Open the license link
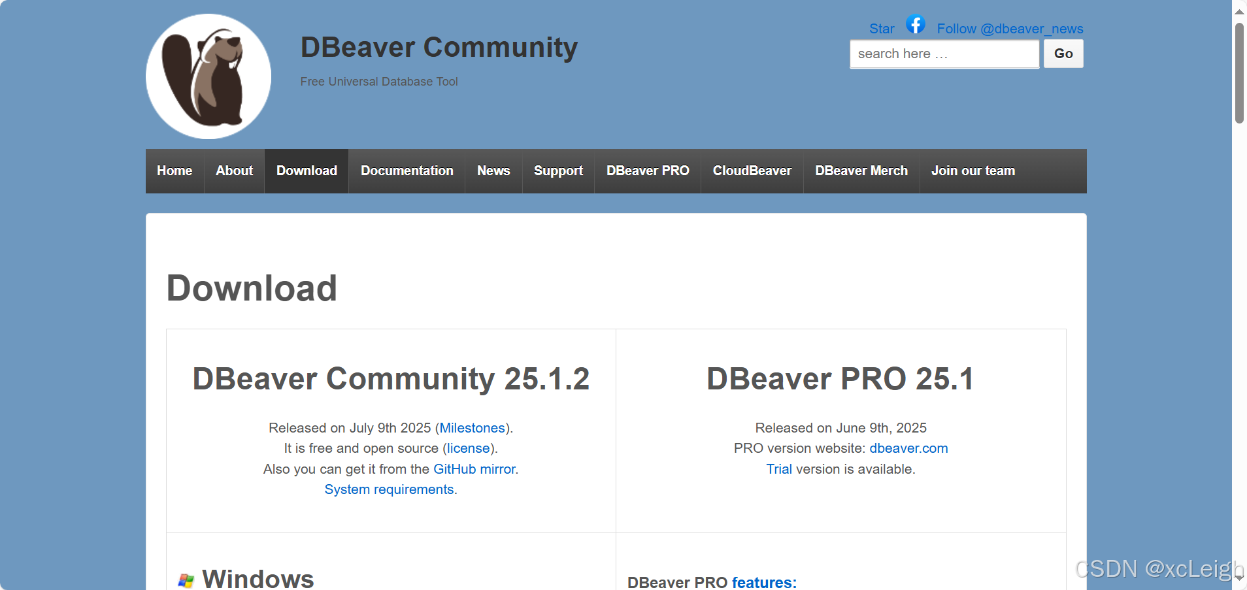 468,448
